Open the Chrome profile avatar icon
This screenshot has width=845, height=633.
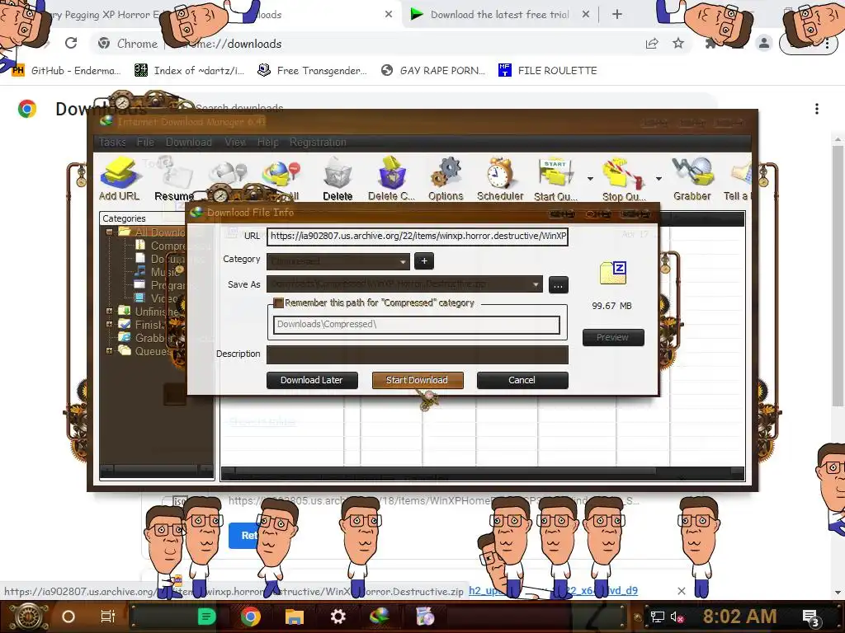[763, 43]
